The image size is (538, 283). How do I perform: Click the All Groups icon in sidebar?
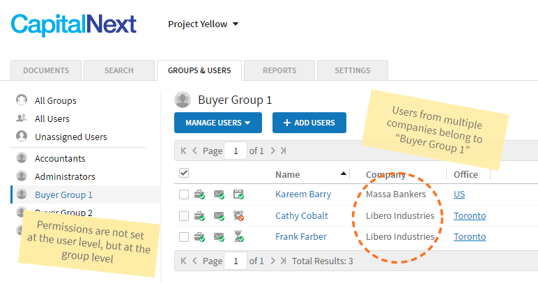[x=22, y=100]
